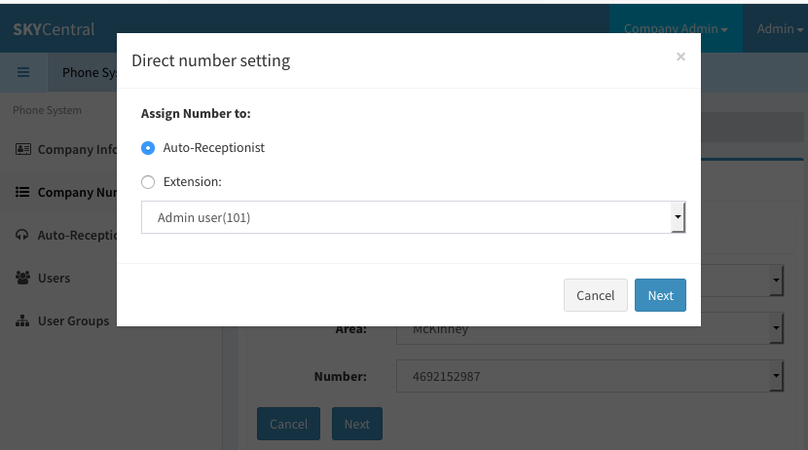Click the Company Numbers list icon
Viewport: 808px width, 450px height.
tap(22, 192)
